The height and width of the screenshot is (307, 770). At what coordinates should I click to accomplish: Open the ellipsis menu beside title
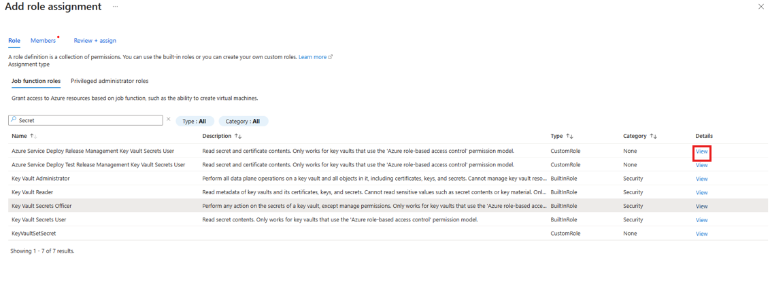click(x=115, y=7)
